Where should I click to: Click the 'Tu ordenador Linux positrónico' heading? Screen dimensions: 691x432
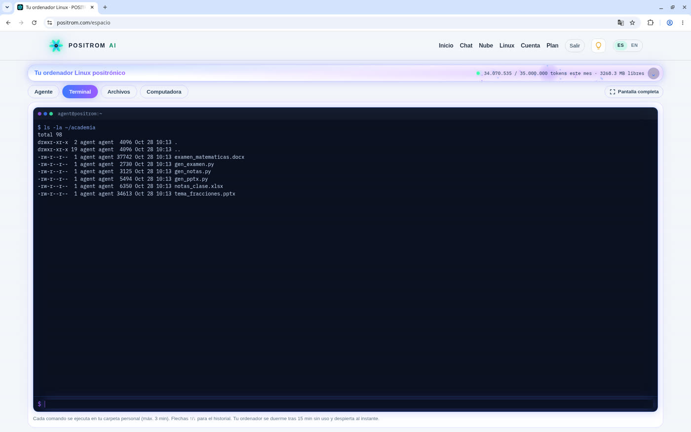point(80,73)
